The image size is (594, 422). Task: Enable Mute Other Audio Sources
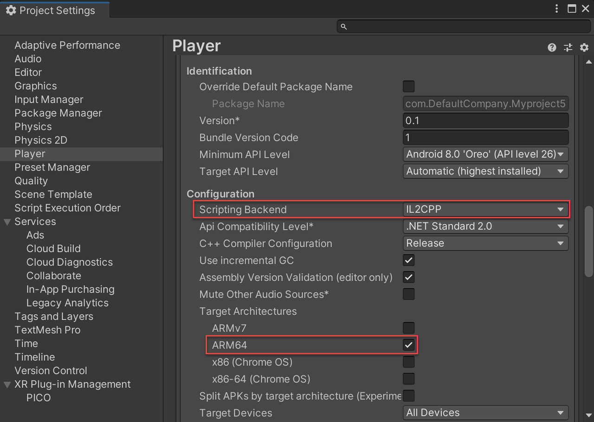click(x=409, y=294)
